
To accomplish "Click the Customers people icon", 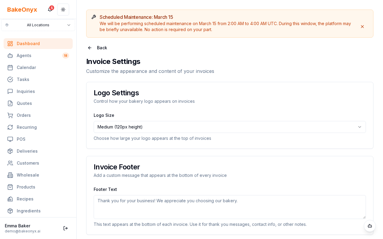I will pos(10,163).
